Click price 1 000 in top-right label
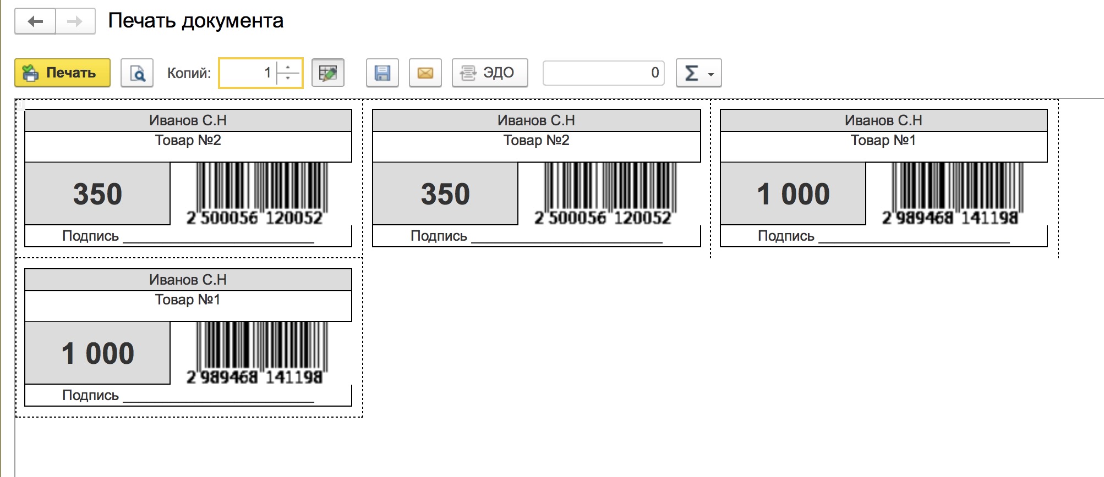 tap(793, 193)
